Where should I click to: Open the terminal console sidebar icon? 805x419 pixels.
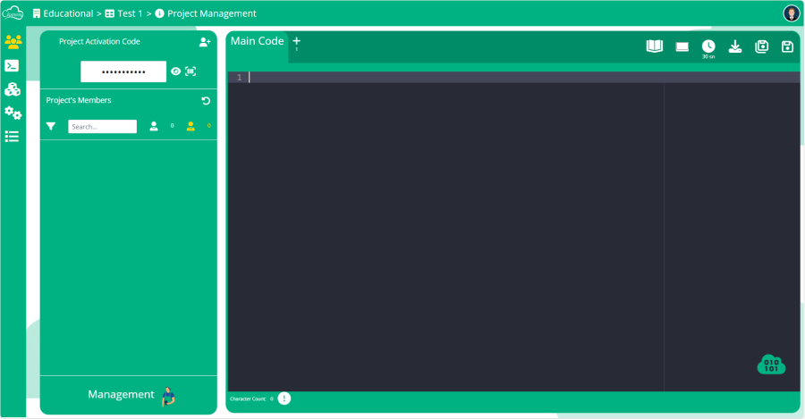click(x=12, y=65)
